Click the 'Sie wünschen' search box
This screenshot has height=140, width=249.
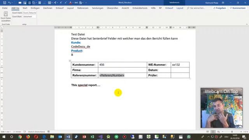[196, 8]
